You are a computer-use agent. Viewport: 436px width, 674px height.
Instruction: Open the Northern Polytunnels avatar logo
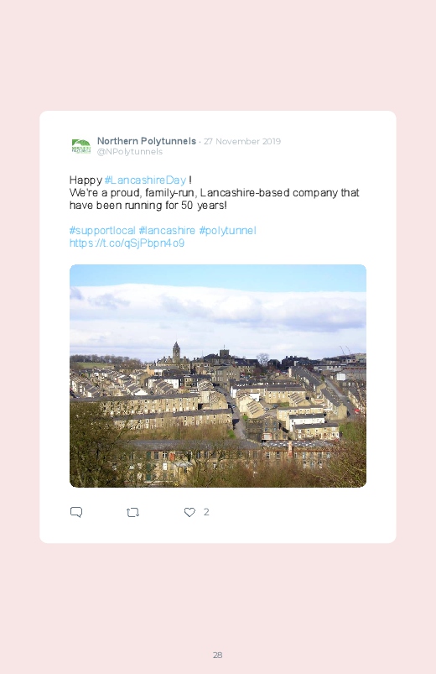[80, 146]
